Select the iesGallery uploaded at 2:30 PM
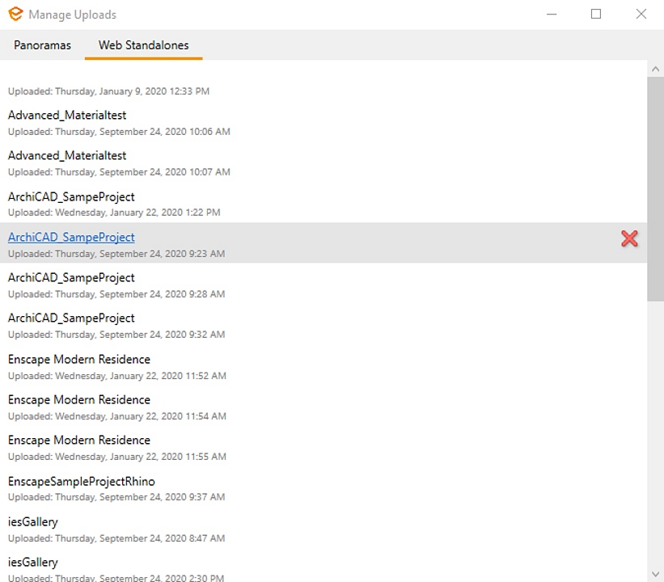 (33, 562)
